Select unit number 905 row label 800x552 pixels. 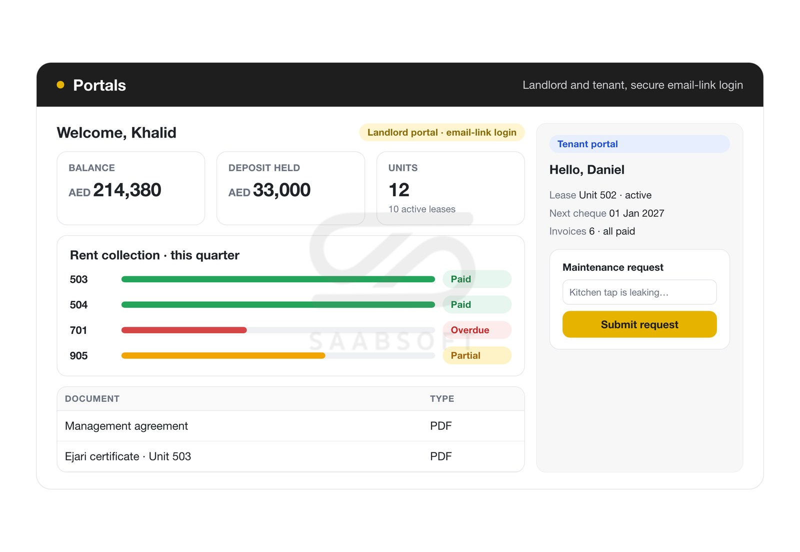78,356
